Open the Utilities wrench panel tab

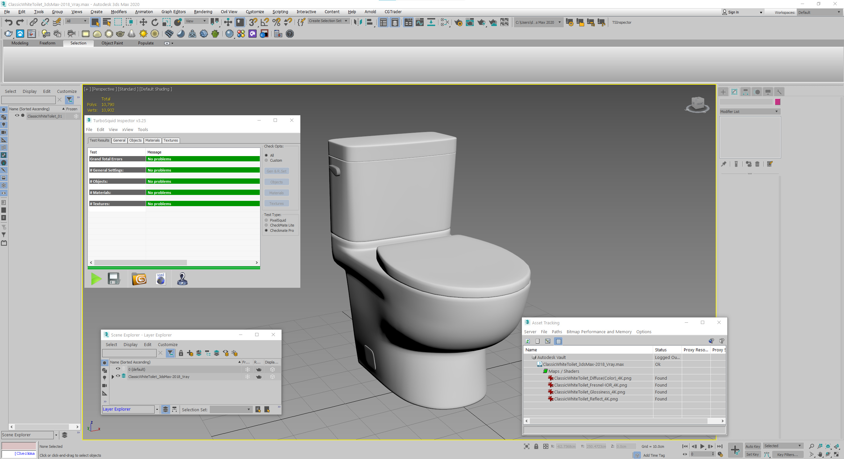[x=779, y=92]
